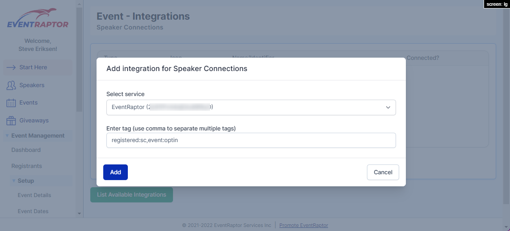Click the Add button
This screenshot has width=510, height=231.
[115, 172]
